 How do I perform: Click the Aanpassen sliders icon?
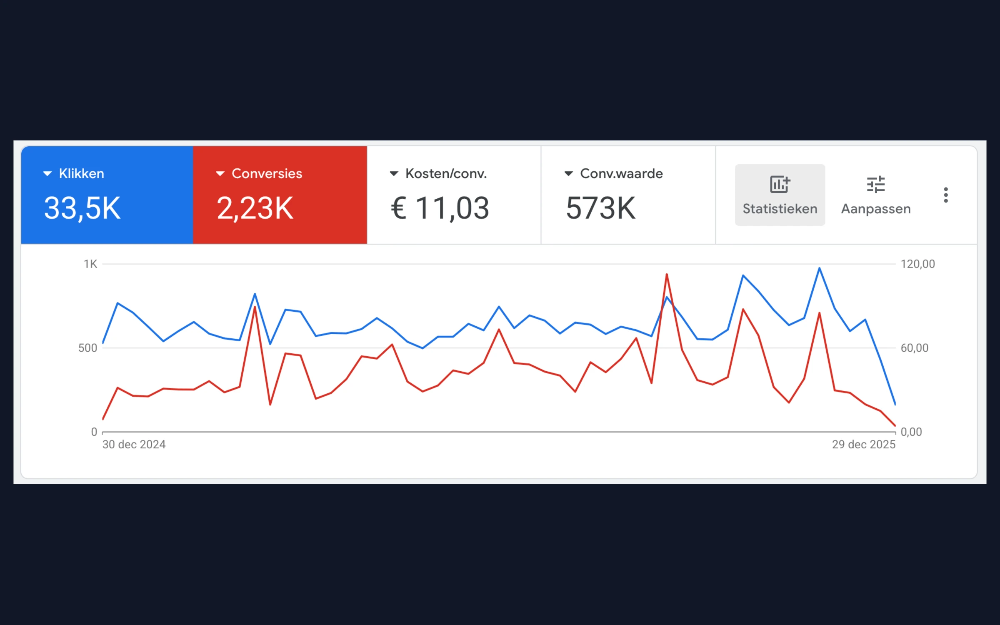[x=876, y=184]
